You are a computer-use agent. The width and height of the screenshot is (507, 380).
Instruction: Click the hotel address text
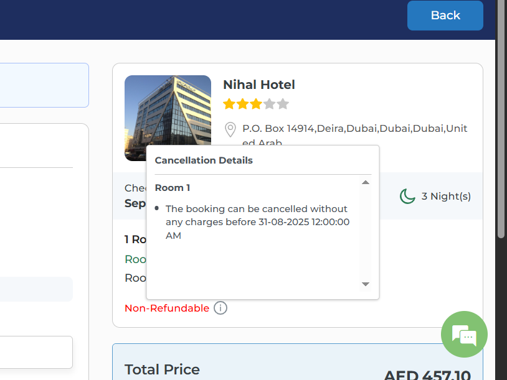click(354, 129)
